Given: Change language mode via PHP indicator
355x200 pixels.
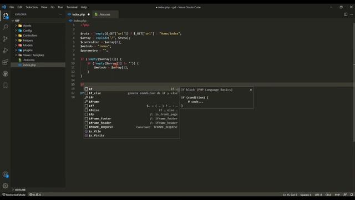Looking at the screenshot, I should [337, 194].
